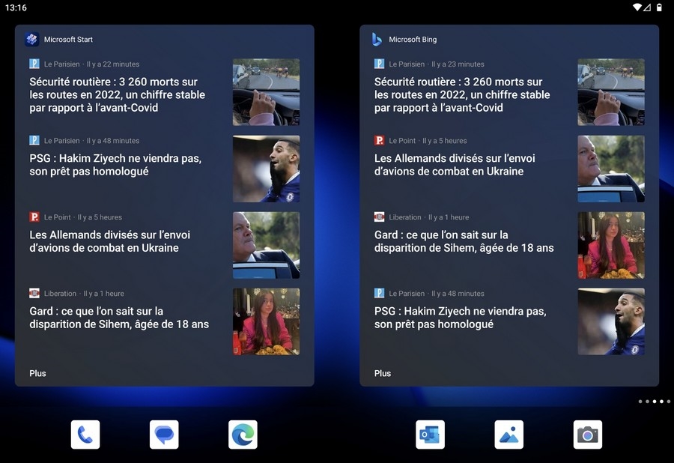This screenshot has width=674, height=463.
Task: Open the Messages app in dock
Action: point(164,435)
